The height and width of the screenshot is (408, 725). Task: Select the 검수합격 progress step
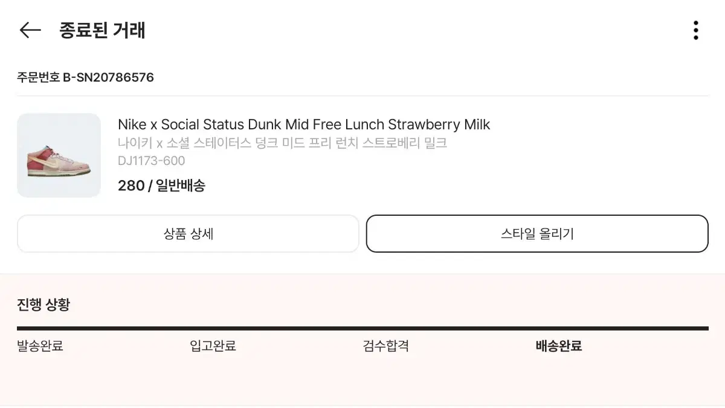pyautogui.click(x=385, y=346)
